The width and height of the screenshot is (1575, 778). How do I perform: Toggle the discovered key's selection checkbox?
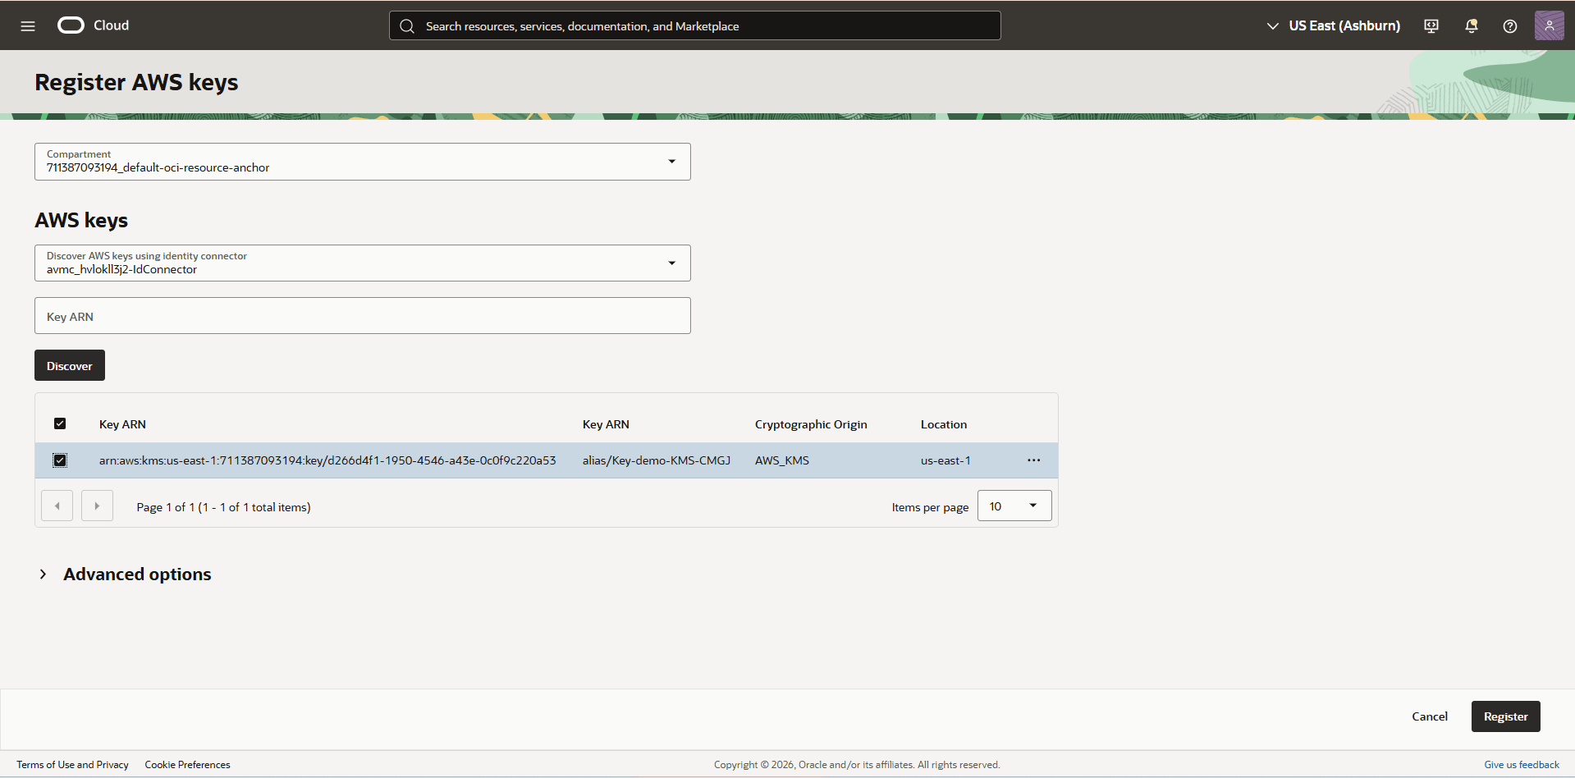click(x=60, y=460)
